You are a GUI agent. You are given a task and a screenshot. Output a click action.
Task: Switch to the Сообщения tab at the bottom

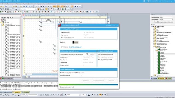(x=25, y=92)
